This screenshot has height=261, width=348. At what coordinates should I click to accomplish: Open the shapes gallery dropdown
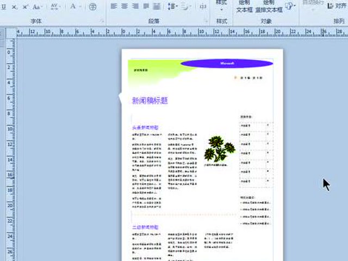pyautogui.click(x=290, y=6)
